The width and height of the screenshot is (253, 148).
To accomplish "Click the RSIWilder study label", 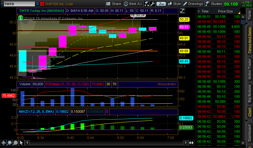I will 67,84.
